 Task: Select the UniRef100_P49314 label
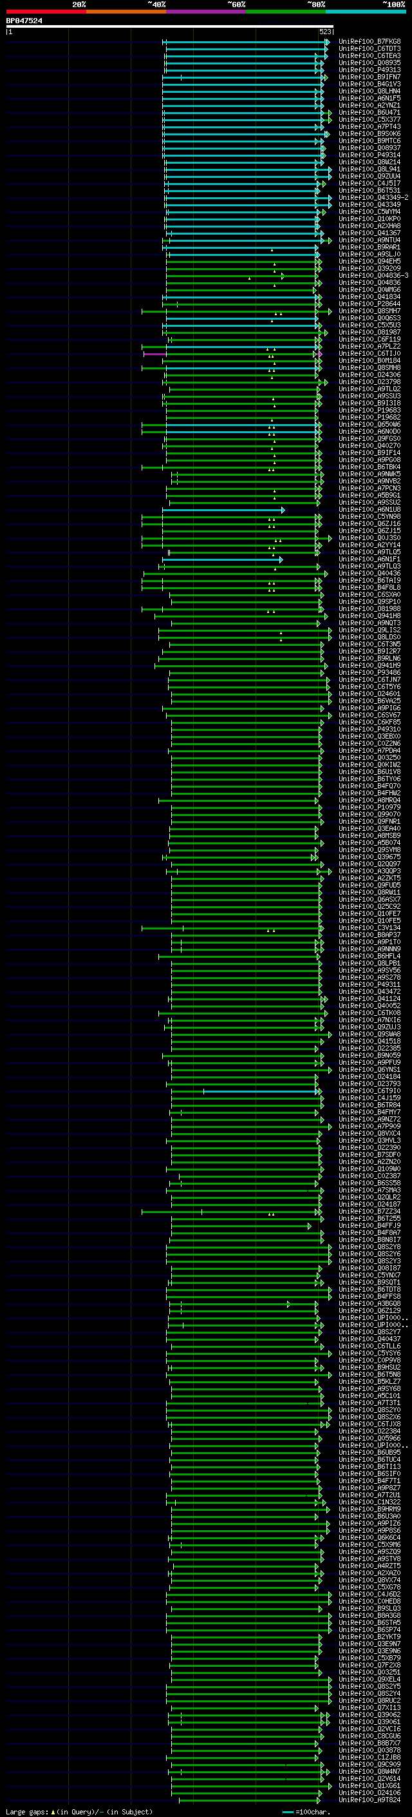pyautogui.click(x=370, y=155)
